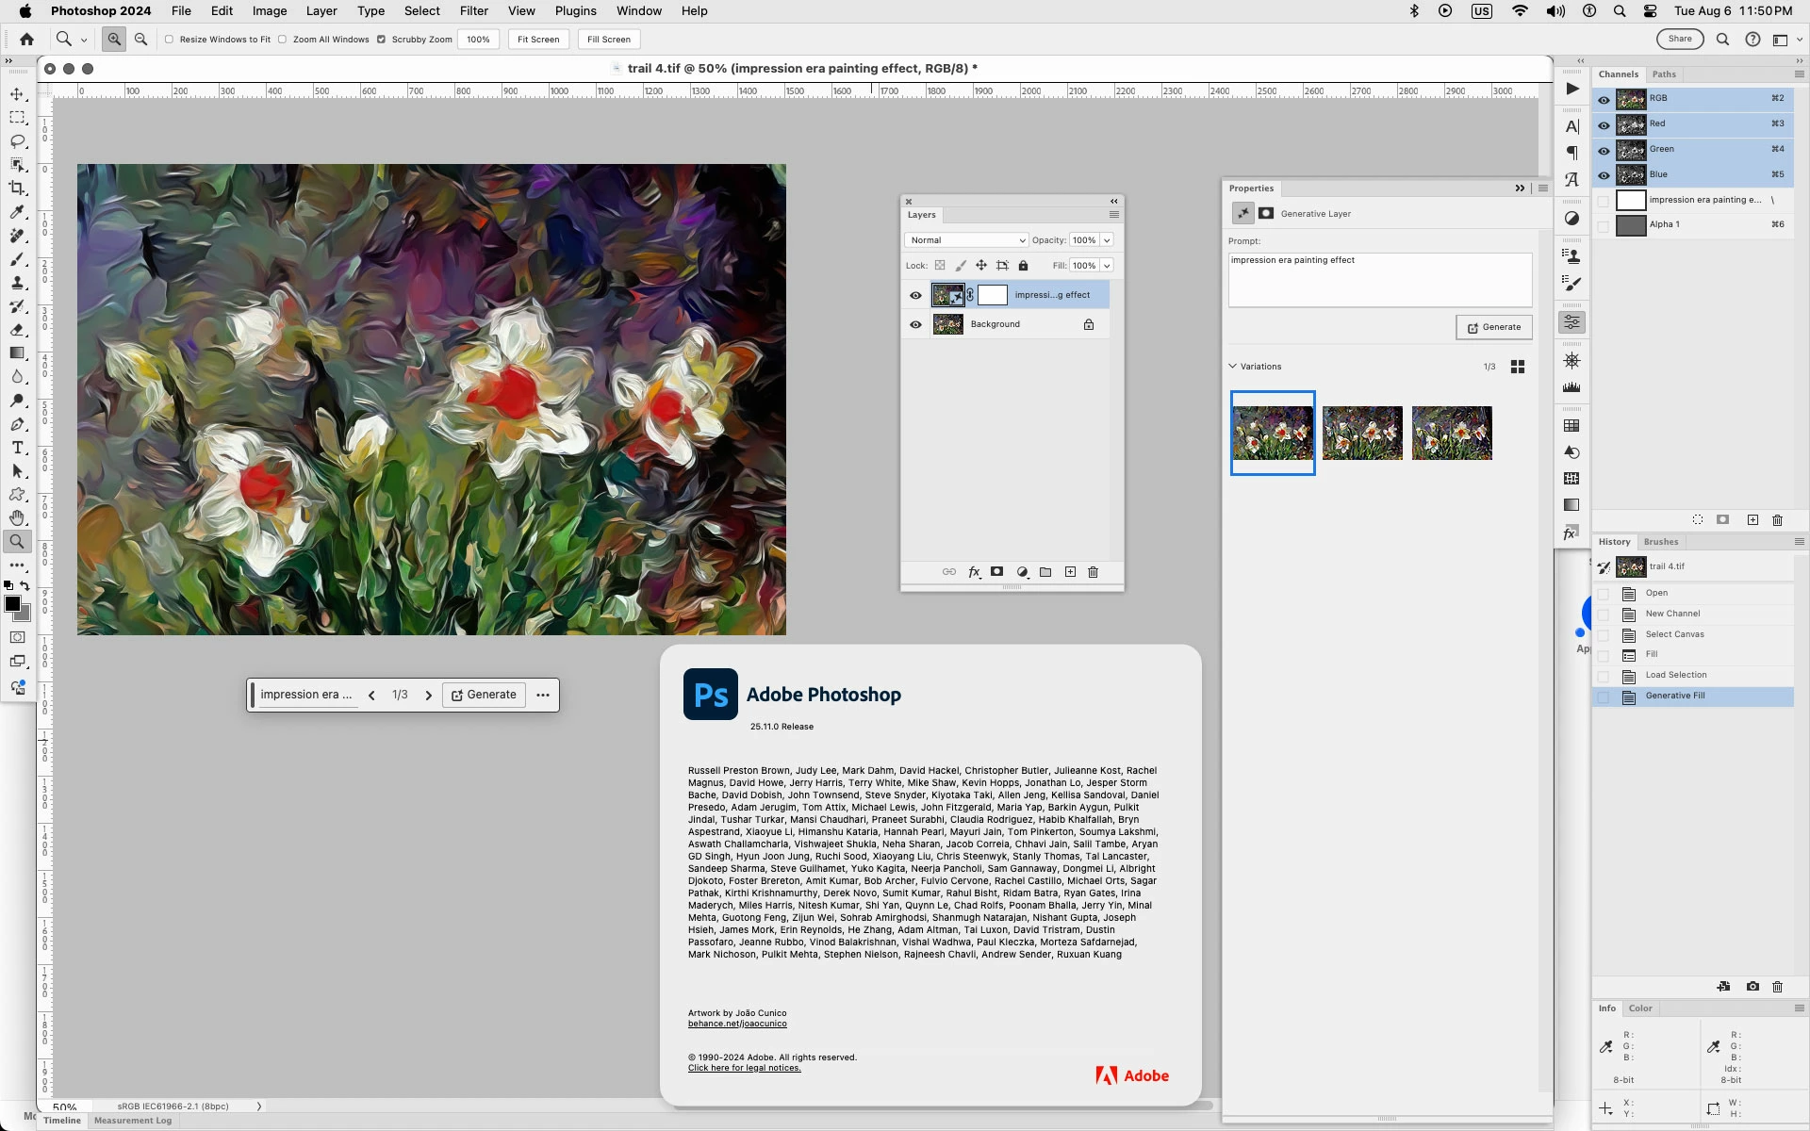
Task: Open the layer blend mode Normal dropdown
Action: click(x=967, y=240)
